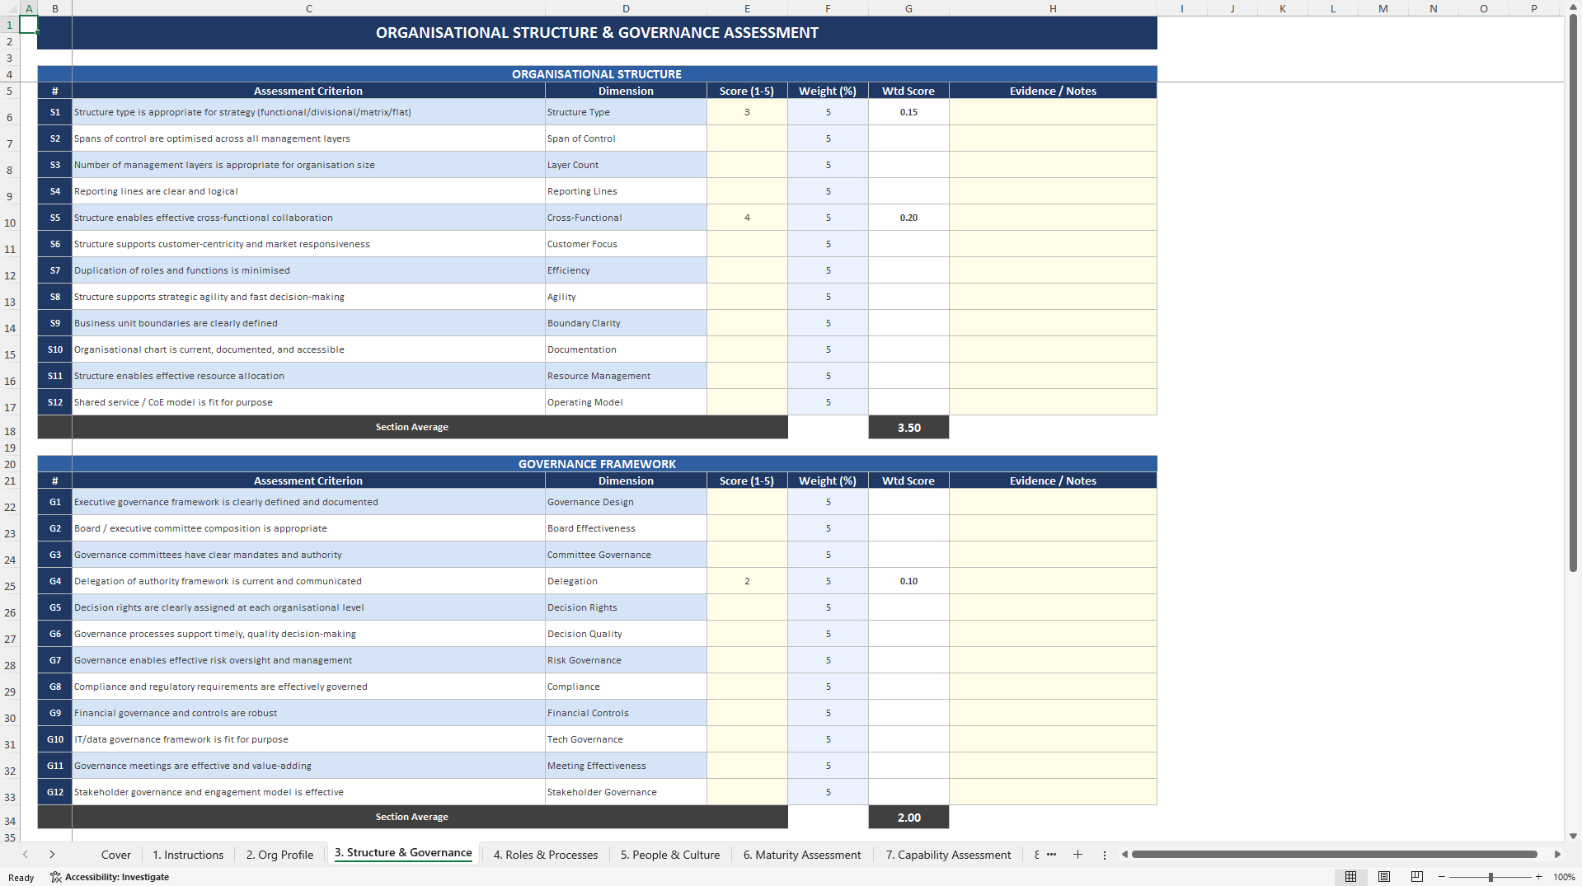Select the 3. Structure & Governance tab
This screenshot has width=1582, height=886.
click(404, 853)
